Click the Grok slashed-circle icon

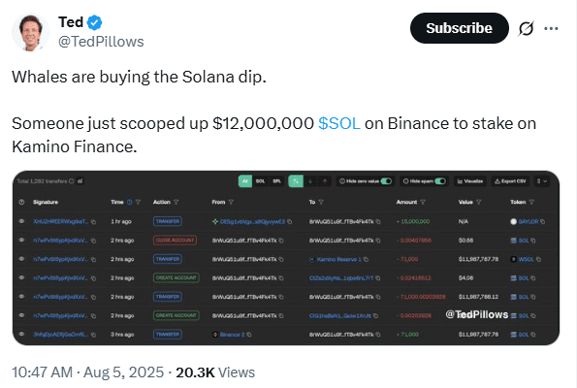pyautogui.click(x=526, y=28)
